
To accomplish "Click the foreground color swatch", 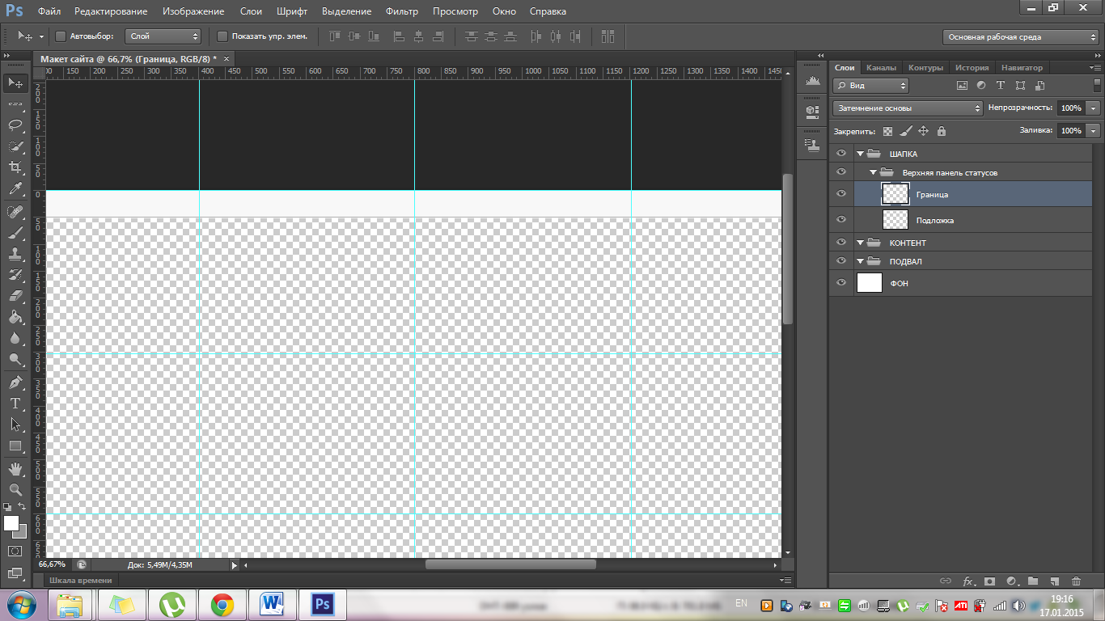I will [11, 523].
